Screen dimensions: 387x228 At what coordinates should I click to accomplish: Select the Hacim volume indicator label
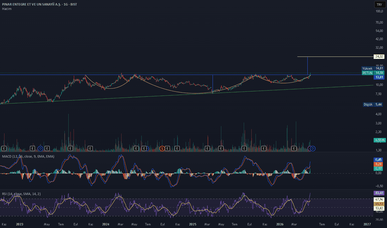click(x=7, y=9)
